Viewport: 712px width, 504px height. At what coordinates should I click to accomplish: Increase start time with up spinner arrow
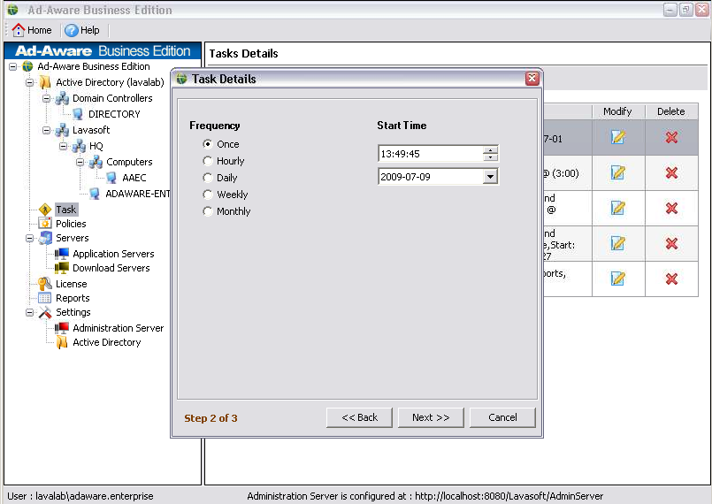490,149
